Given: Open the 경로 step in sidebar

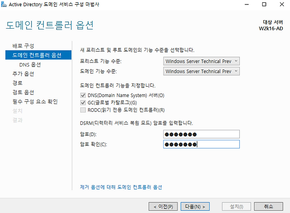Looking at the screenshot, I should click(18, 83).
